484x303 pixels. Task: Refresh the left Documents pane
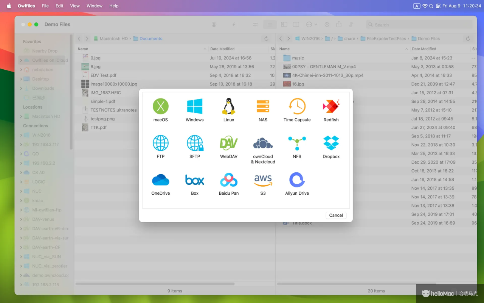click(x=266, y=39)
